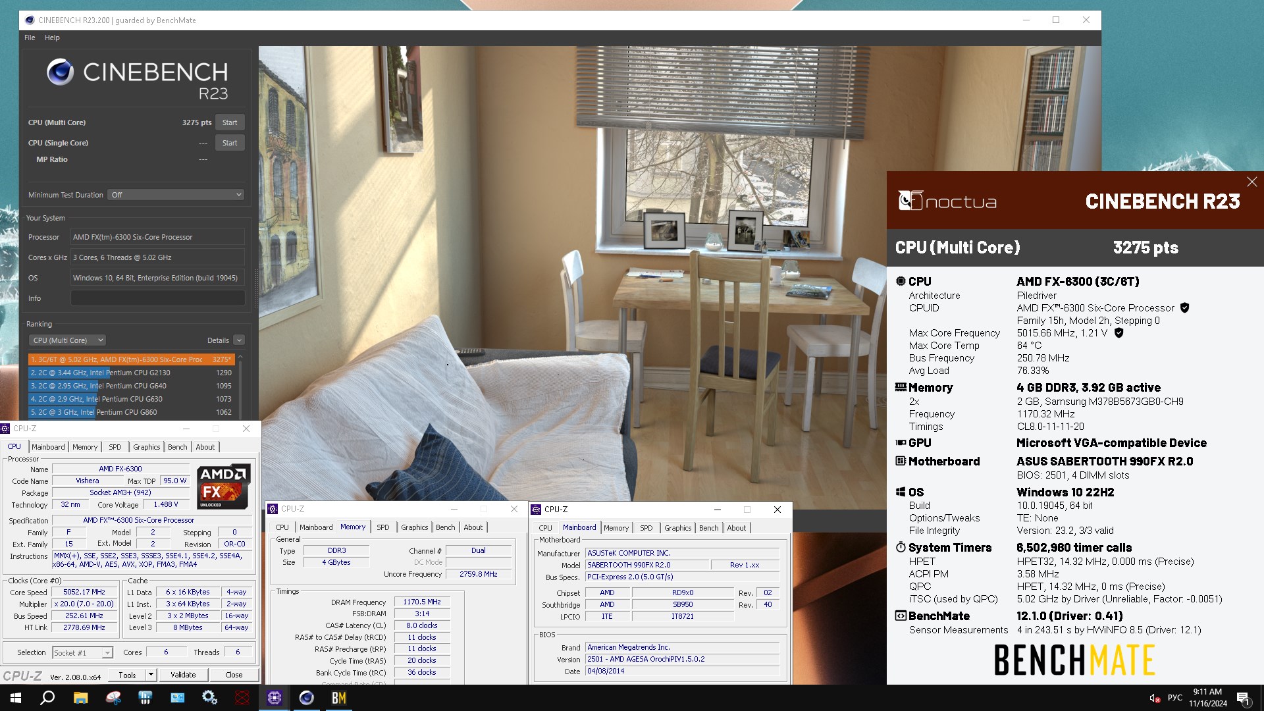Click the system Info input field
This screenshot has width=1264, height=711.
tap(157, 298)
